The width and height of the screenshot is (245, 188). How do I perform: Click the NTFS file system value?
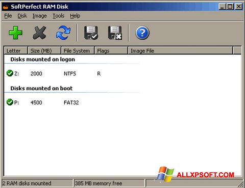click(x=70, y=74)
